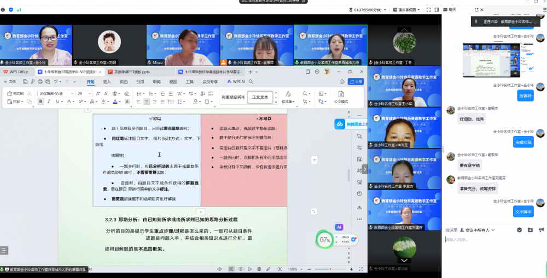Open the font name dropdown 汉仪旗黑-55简
547x278 pixels.
click(x=55, y=93)
